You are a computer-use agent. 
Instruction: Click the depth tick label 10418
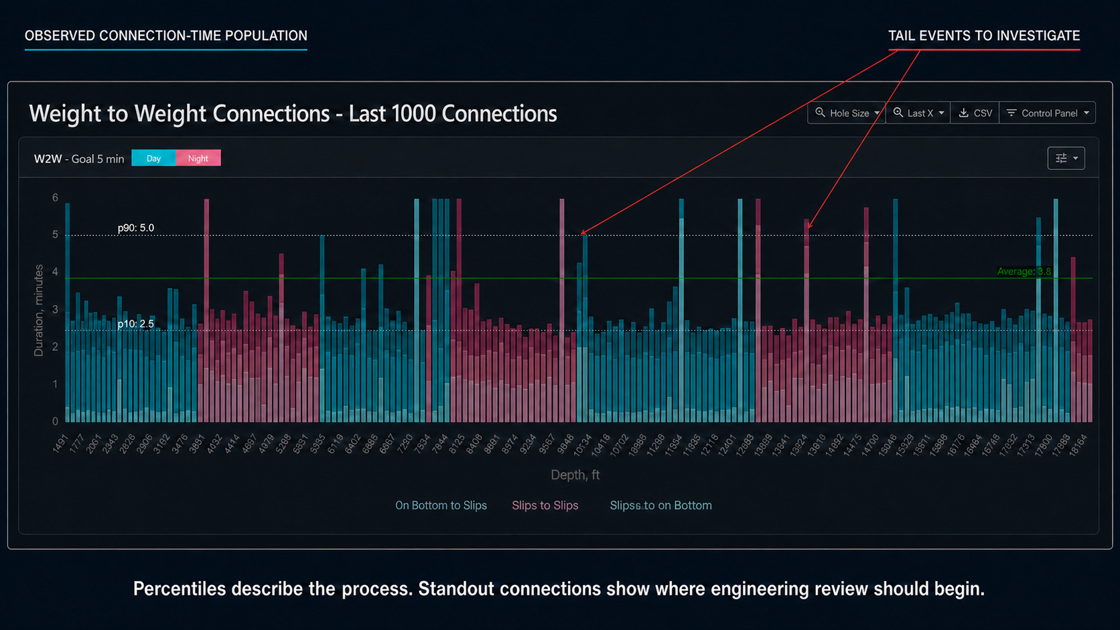(600, 445)
